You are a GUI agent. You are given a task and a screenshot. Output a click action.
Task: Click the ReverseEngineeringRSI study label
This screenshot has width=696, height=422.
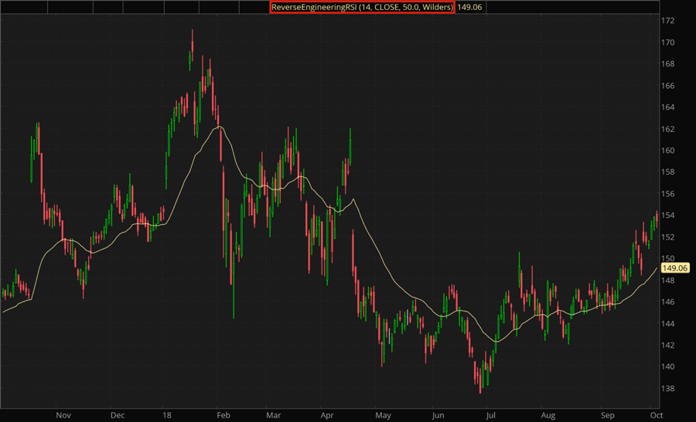pos(361,7)
